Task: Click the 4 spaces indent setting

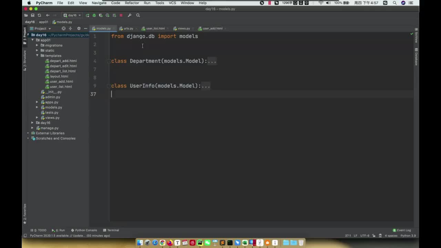Action: [x=391, y=236]
